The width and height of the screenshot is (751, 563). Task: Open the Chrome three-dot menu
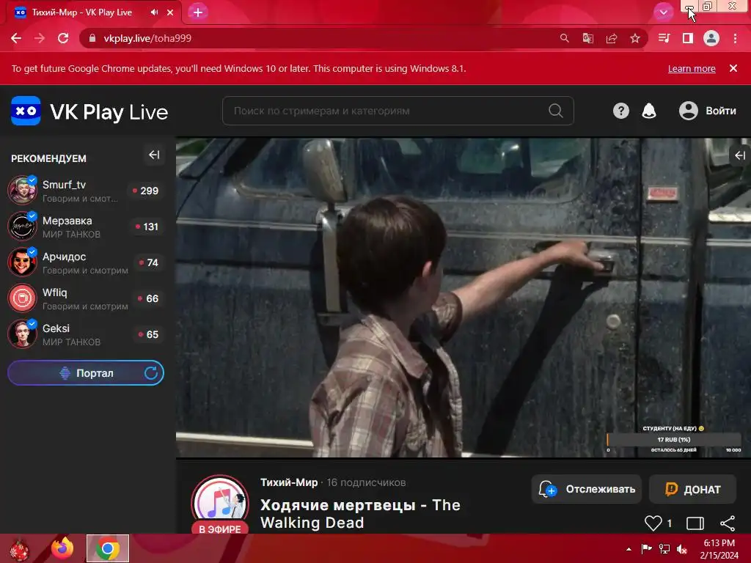pyautogui.click(x=735, y=38)
